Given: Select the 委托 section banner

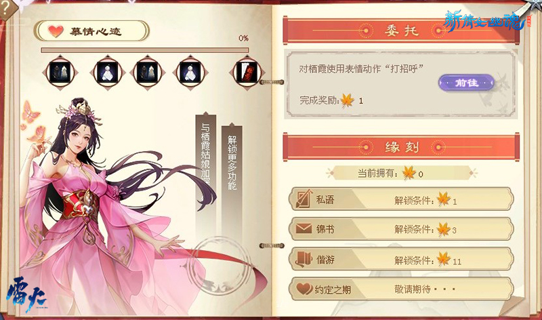Looking at the screenshot, I should (x=401, y=31).
